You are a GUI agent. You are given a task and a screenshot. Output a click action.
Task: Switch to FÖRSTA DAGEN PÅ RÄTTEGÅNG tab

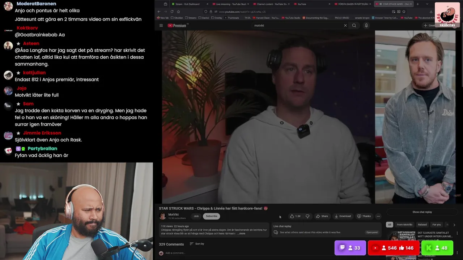352,4
